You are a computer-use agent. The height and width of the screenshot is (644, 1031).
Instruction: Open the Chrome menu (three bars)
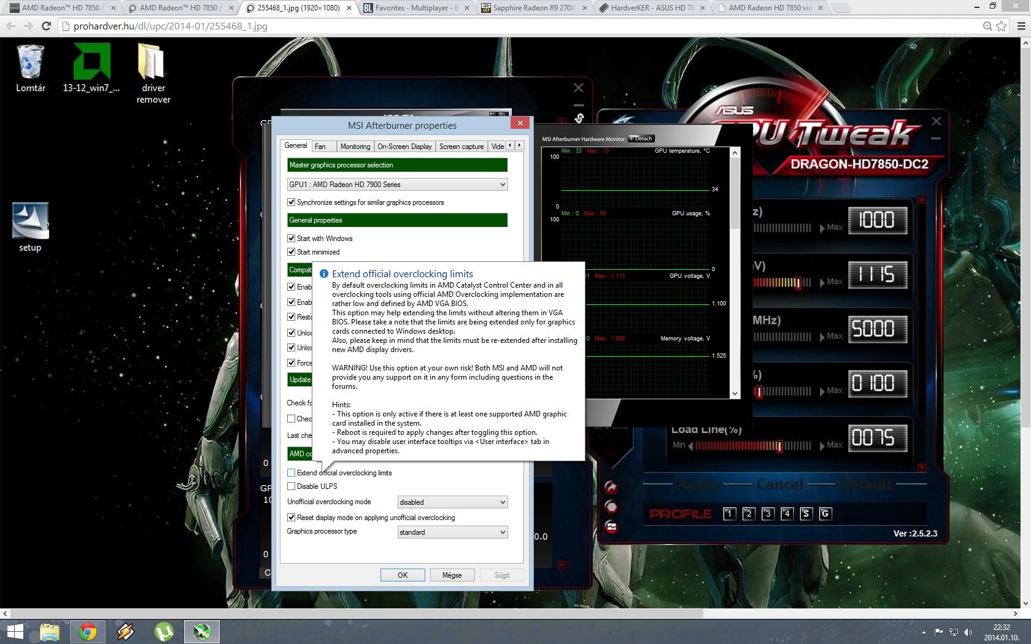pos(1021,26)
